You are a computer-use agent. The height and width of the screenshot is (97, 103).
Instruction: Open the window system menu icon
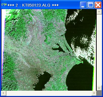tap(4, 5)
